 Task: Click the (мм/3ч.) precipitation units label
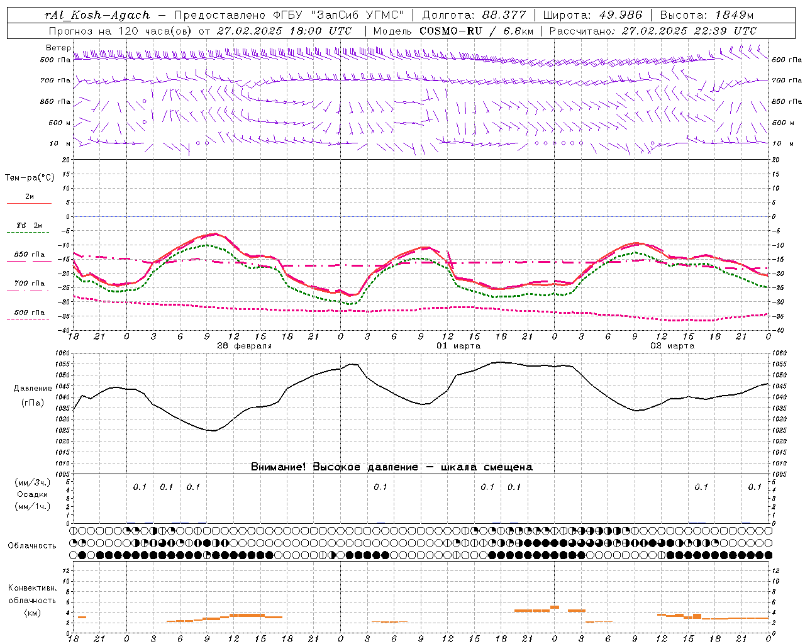pyautogui.click(x=32, y=482)
